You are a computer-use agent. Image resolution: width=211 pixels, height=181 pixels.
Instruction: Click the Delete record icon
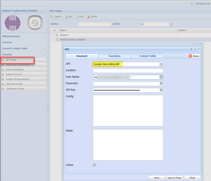click(88, 17)
